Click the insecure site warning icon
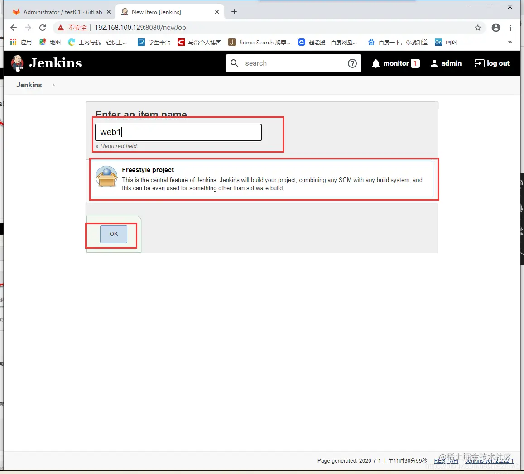 click(x=61, y=28)
